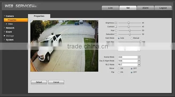Open the Scene Mode dropdown
The image size is (175, 97).
coord(139,57)
